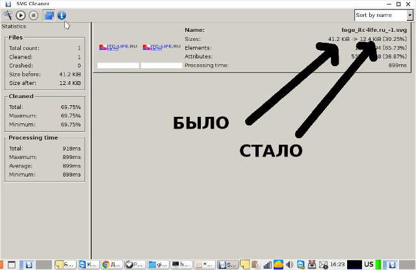Open the file manager folder taskbar button
Image resolution: width=416 pixels, height=270 pixels.
[158, 264]
